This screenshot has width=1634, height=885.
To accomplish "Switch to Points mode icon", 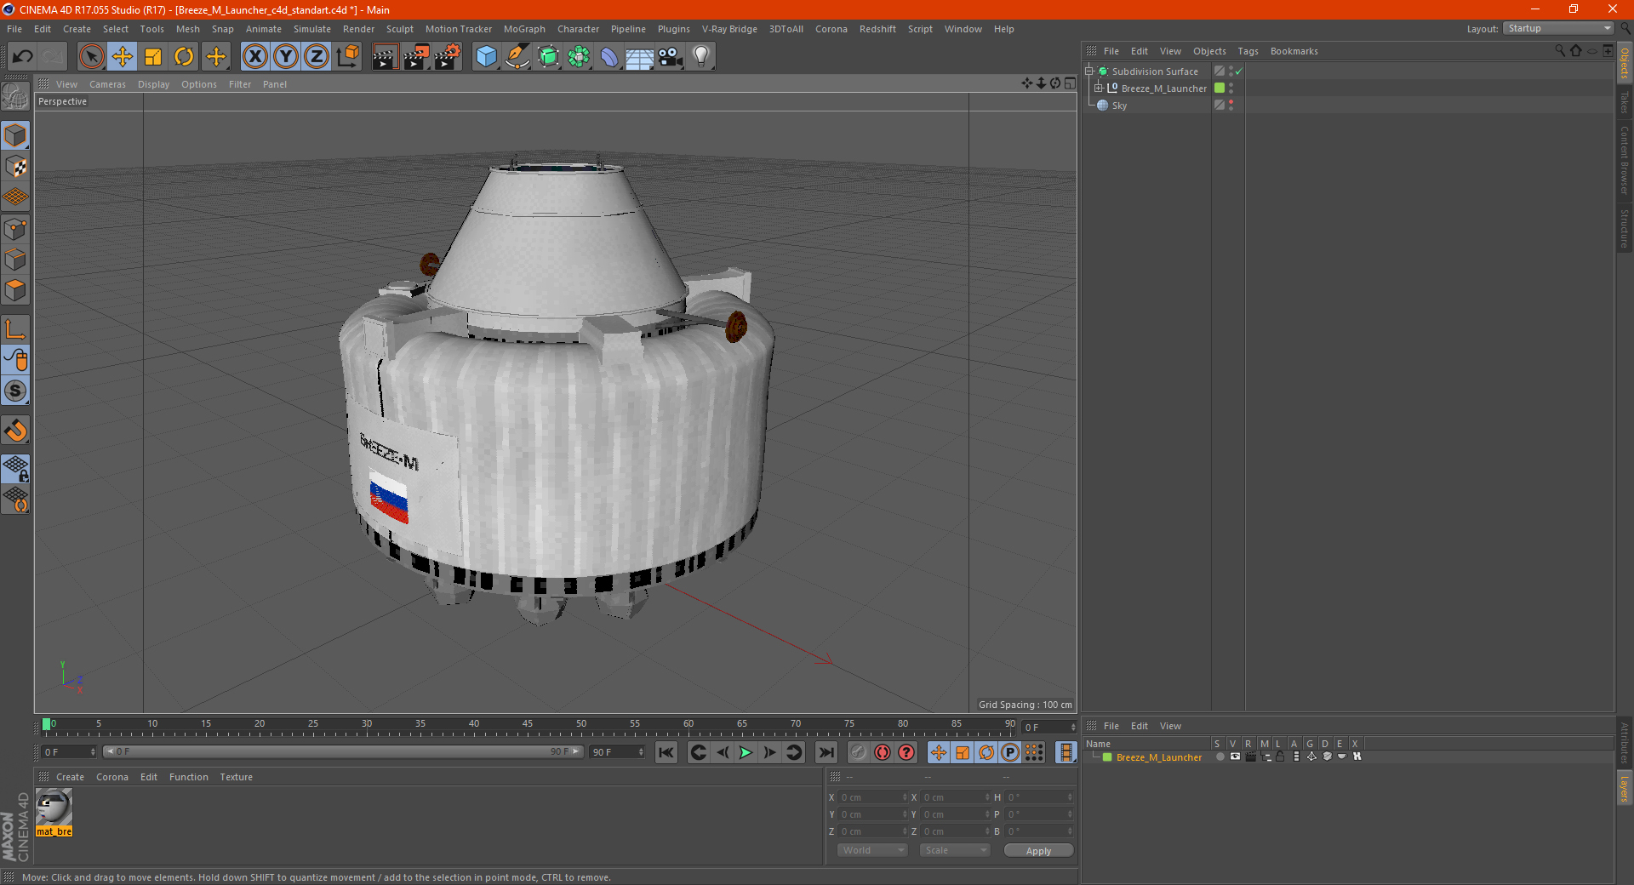I will coord(15,229).
